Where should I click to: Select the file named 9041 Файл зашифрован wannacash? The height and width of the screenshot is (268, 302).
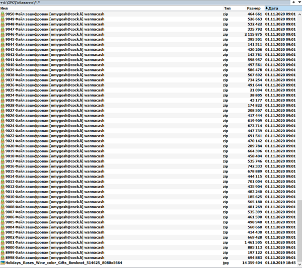pyautogui.click(x=55, y=60)
